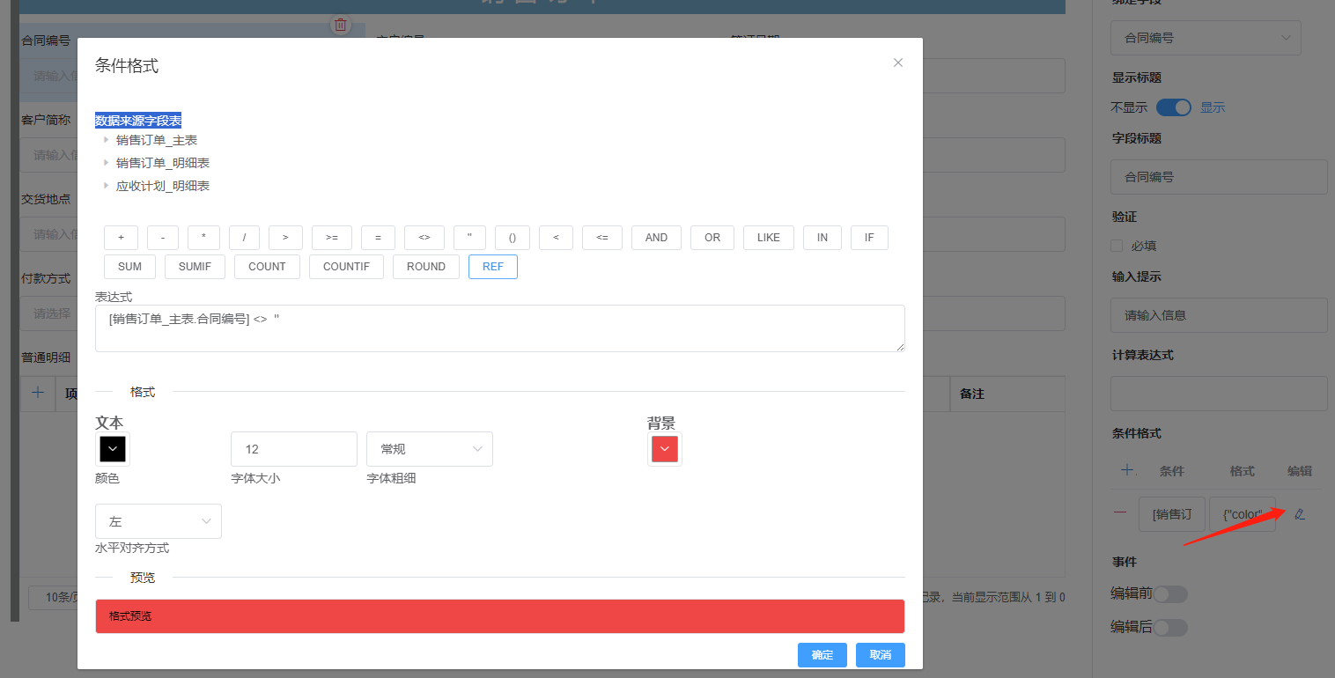Add a condition format row with plus icon
Image resolution: width=1335 pixels, height=678 pixels.
point(1124,471)
